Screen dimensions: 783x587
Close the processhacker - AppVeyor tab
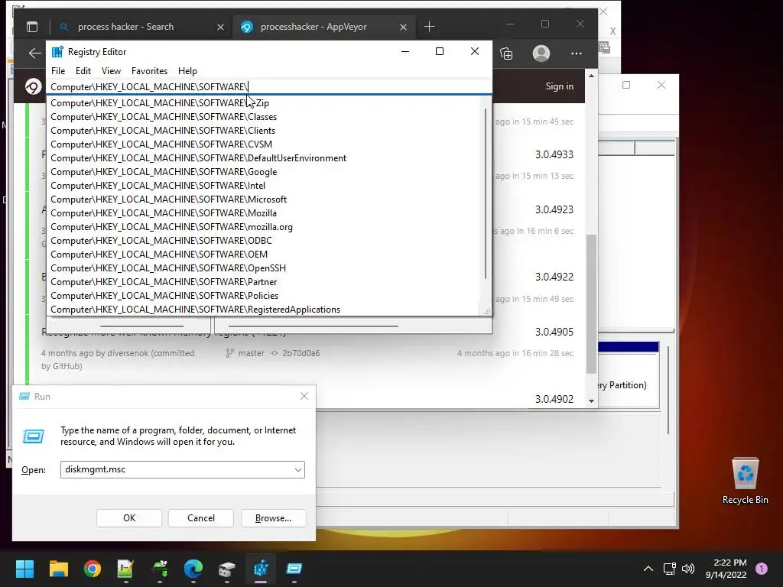(403, 27)
